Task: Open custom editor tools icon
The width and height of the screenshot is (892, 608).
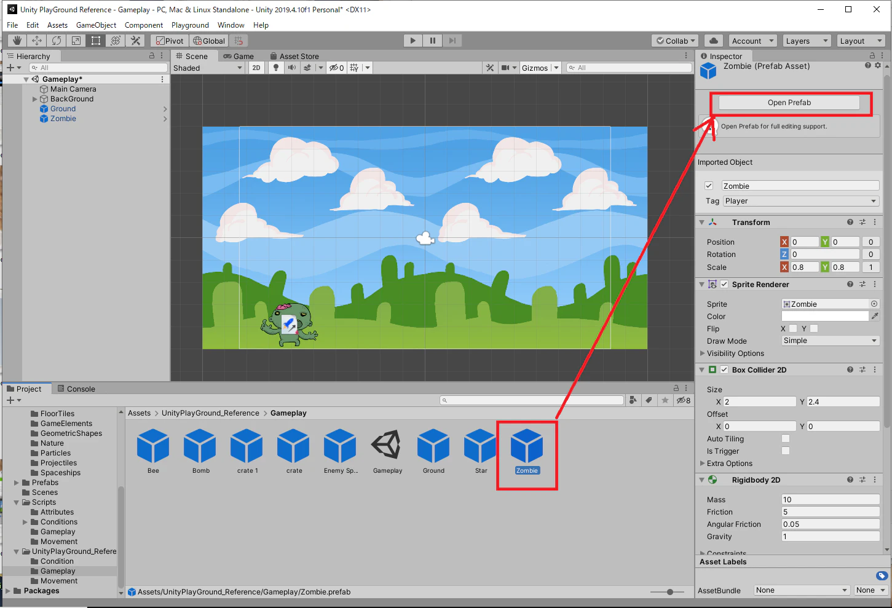Action: tap(136, 41)
